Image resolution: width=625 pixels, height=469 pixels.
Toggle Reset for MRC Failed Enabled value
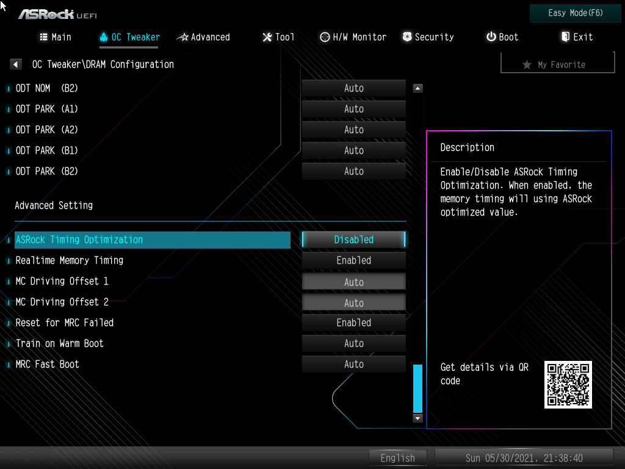(x=354, y=322)
